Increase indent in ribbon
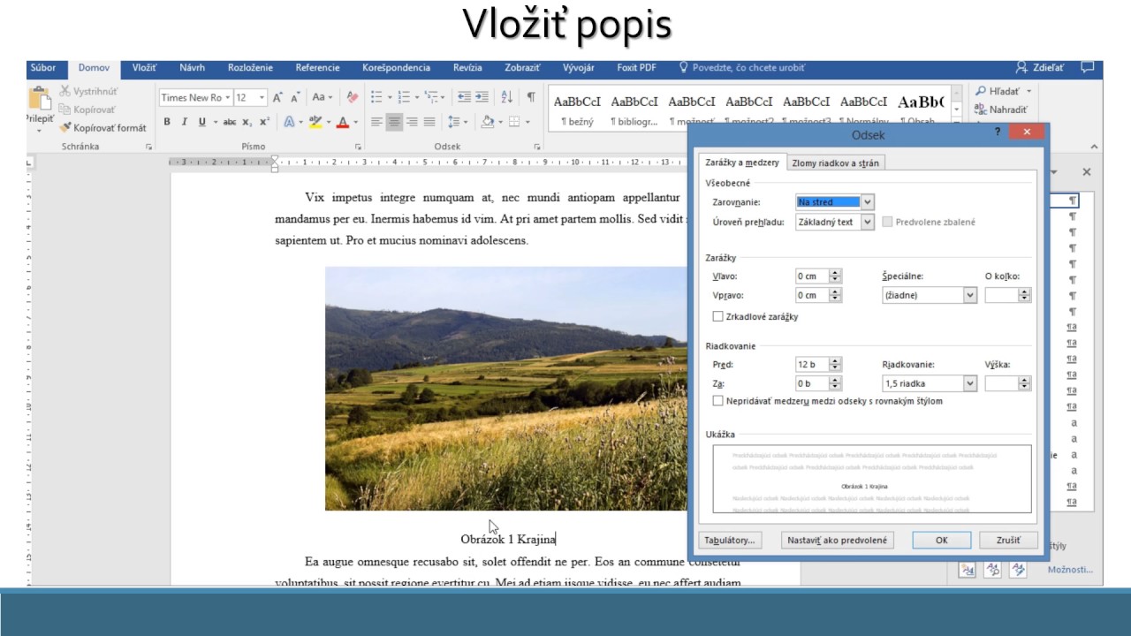The width and height of the screenshot is (1131, 636). (482, 97)
